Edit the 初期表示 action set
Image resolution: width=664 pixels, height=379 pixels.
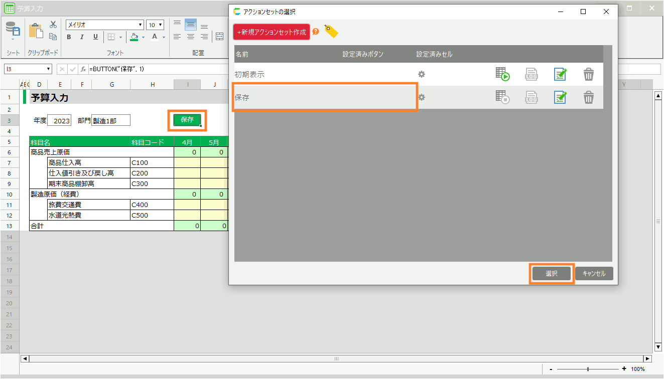point(560,75)
